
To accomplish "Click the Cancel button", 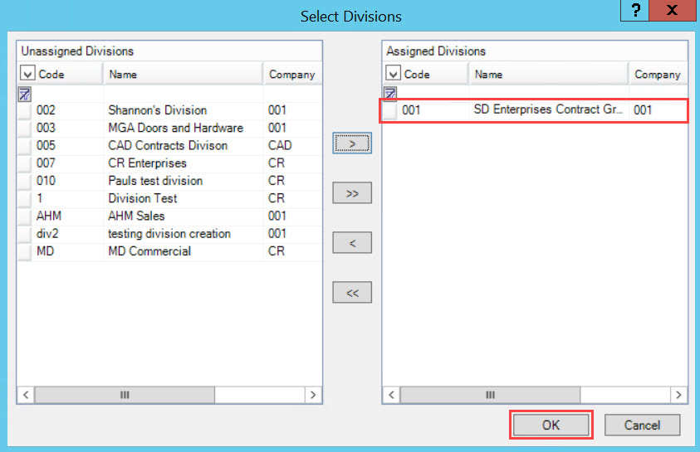I will pos(643,425).
